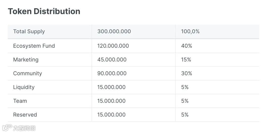Viewport: 273px width, 133px height.
Task: Click the 90.000.000 amount cell
Action: (x=112, y=73)
